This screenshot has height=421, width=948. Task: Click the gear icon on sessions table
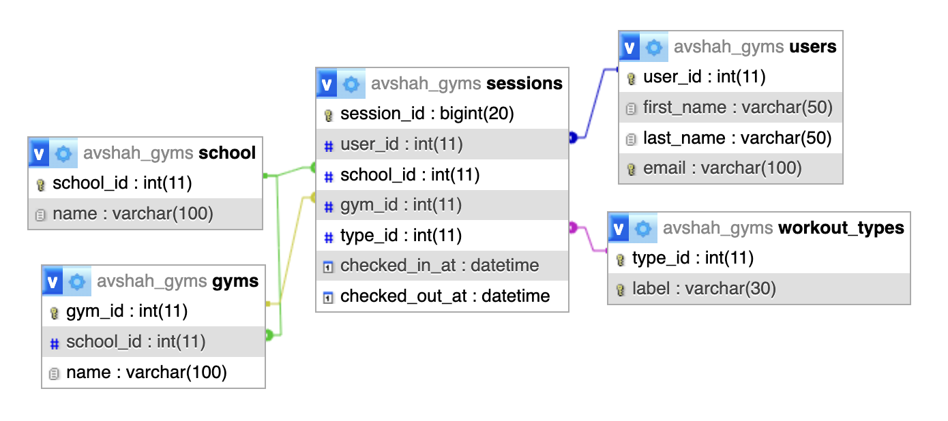tap(351, 84)
